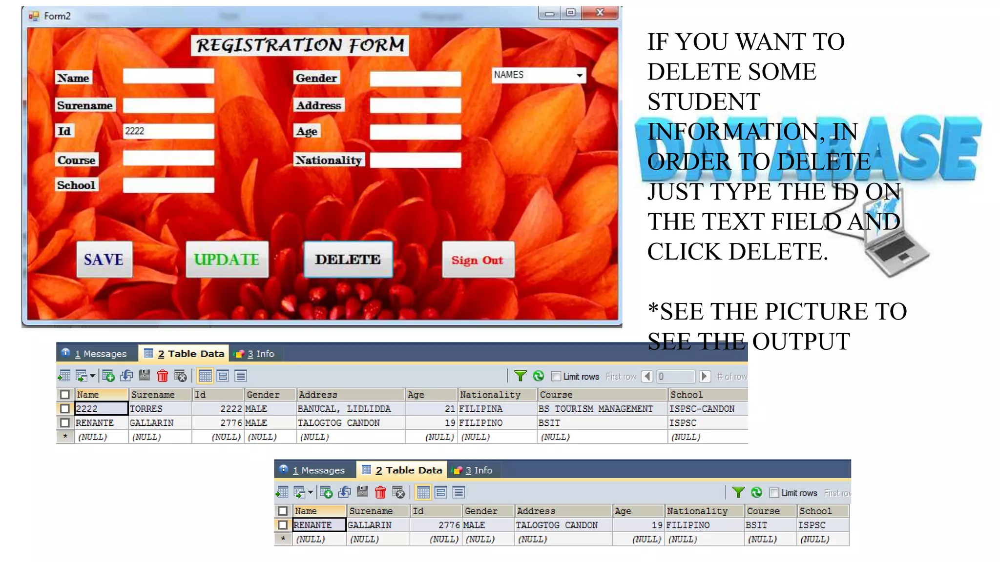Click the Id field containing 2222
1000x562 pixels.
point(168,131)
